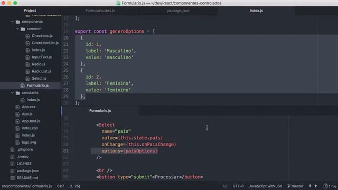Click the LF line ending selector
338x190 pixels.
226,186
